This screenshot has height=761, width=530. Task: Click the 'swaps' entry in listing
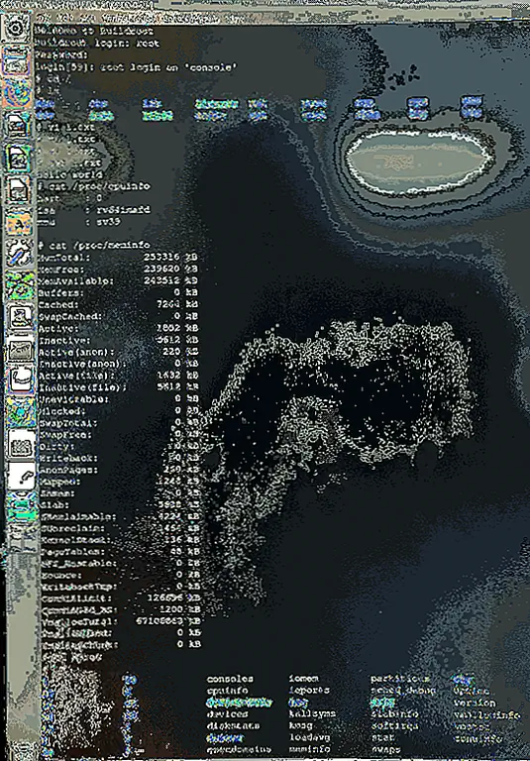(385, 750)
